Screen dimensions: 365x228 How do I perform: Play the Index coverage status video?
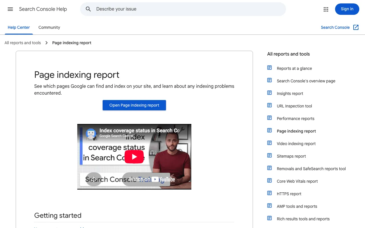134,157
